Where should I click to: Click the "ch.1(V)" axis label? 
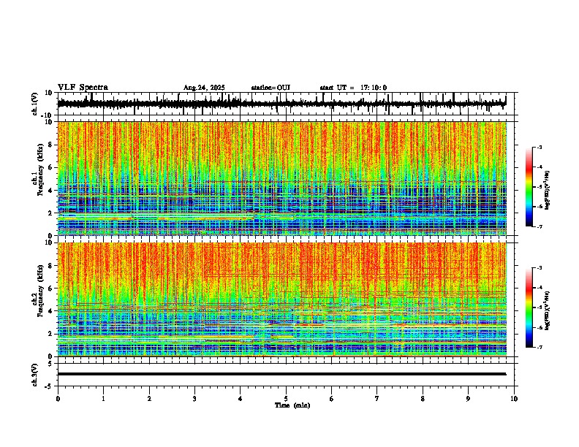point(35,104)
